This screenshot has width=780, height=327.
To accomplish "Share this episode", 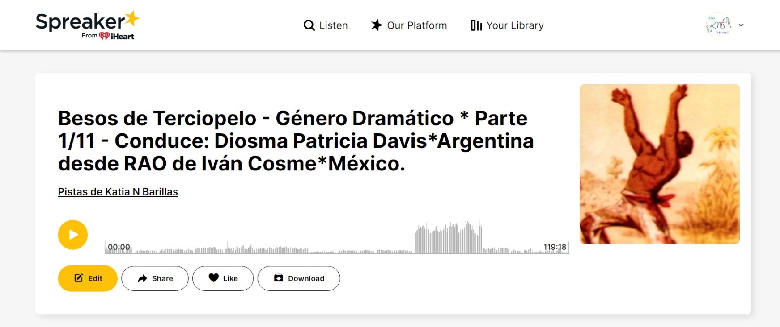I will pyautogui.click(x=155, y=278).
